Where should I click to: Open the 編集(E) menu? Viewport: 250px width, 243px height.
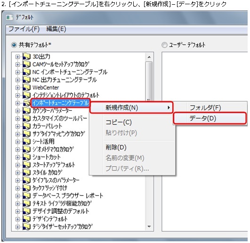[56, 29]
